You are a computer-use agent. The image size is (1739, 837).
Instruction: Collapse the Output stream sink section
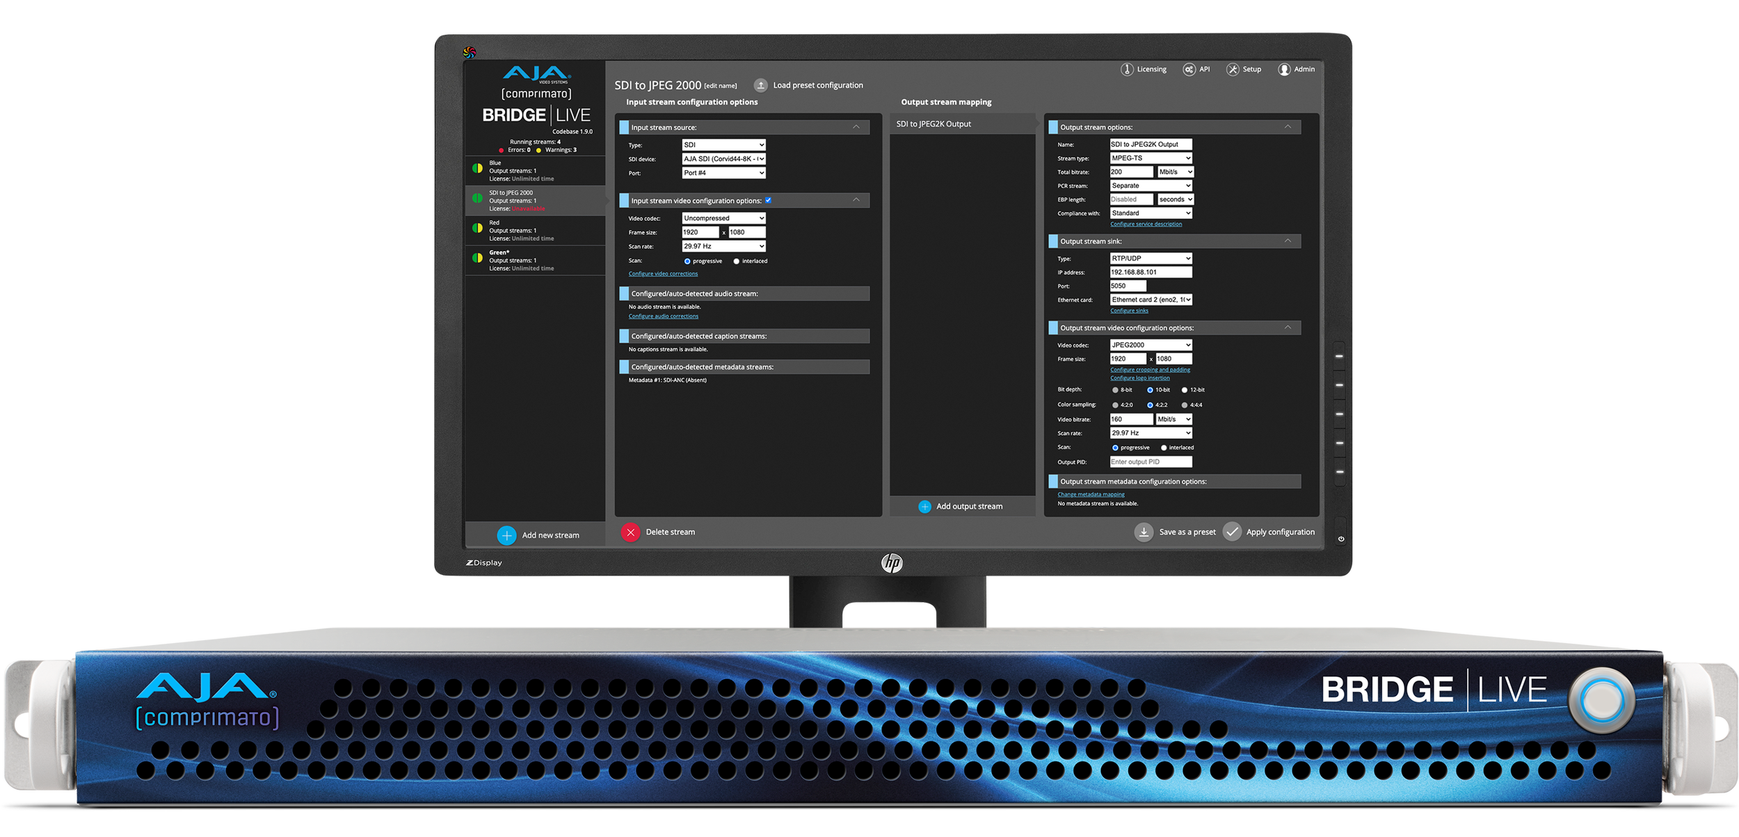click(x=1288, y=241)
